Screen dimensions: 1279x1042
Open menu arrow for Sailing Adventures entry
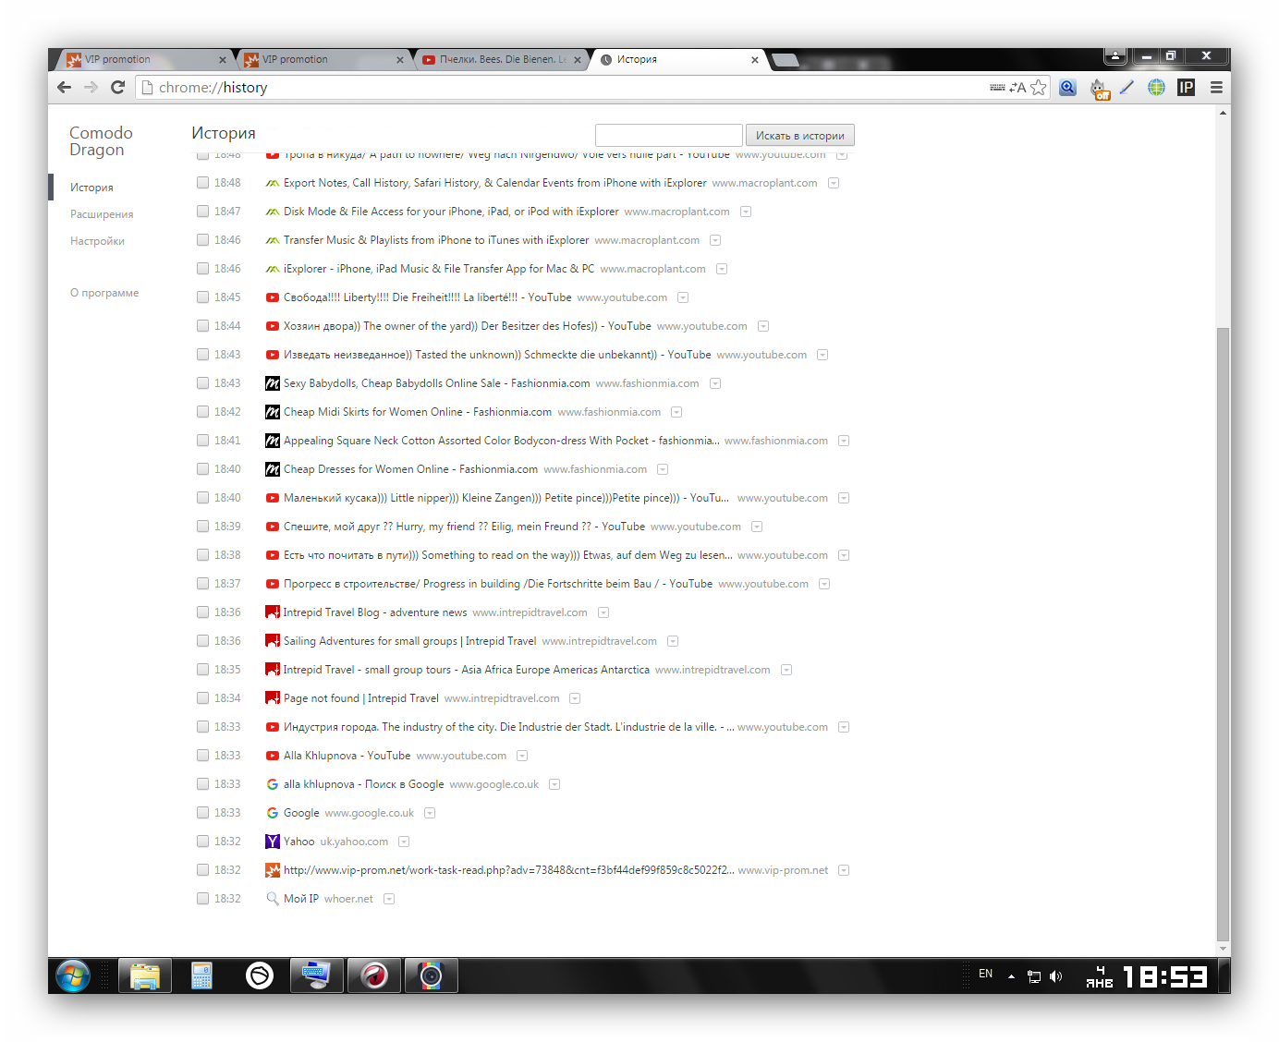click(x=673, y=641)
